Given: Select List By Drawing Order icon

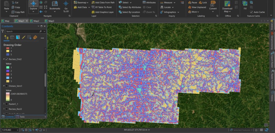Looking at the screenshot, I should [x=6, y=37].
